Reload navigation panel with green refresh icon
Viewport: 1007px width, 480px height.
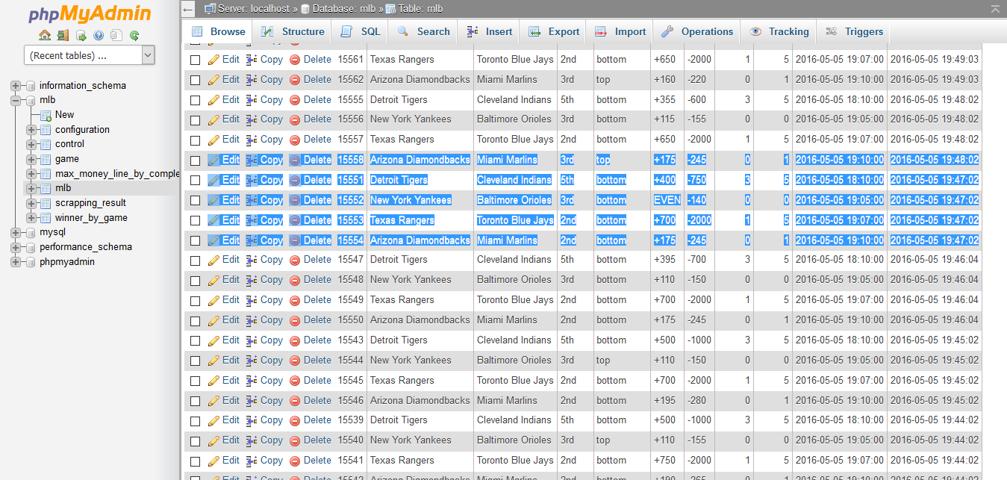134,35
